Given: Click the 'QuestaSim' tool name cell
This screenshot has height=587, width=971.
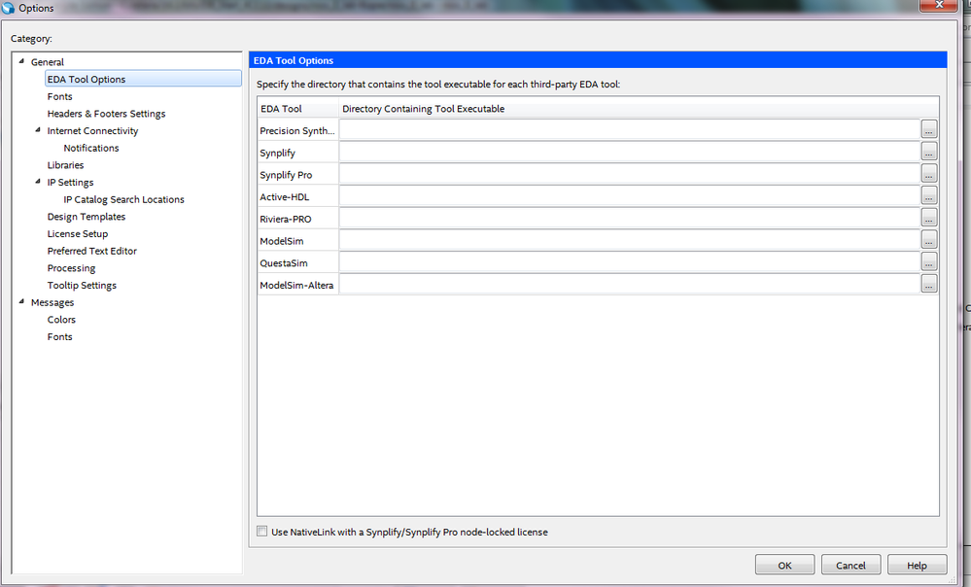Looking at the screenshot, I should click(x=297, y=262).
